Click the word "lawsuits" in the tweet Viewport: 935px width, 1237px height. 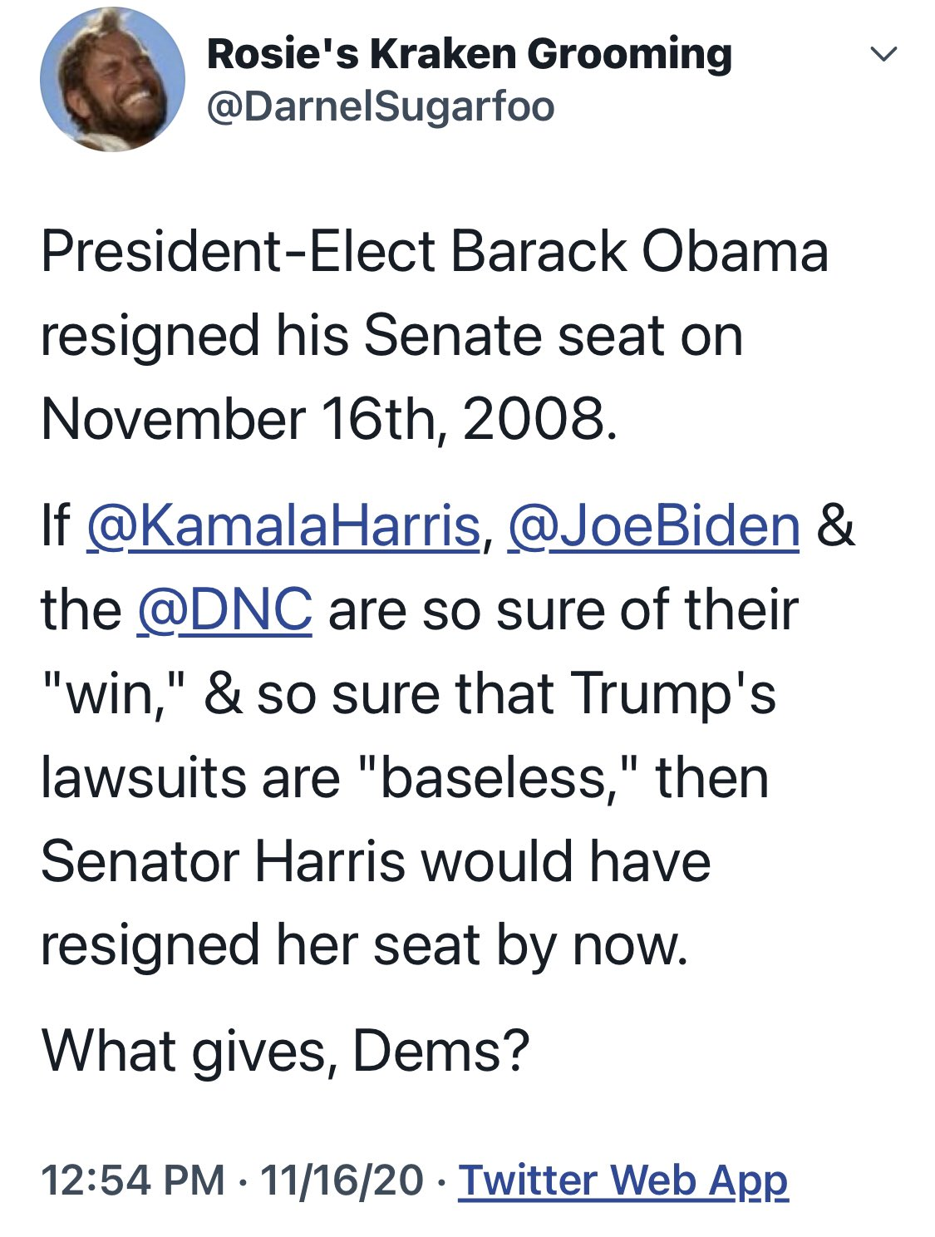[x=143, y=778]
